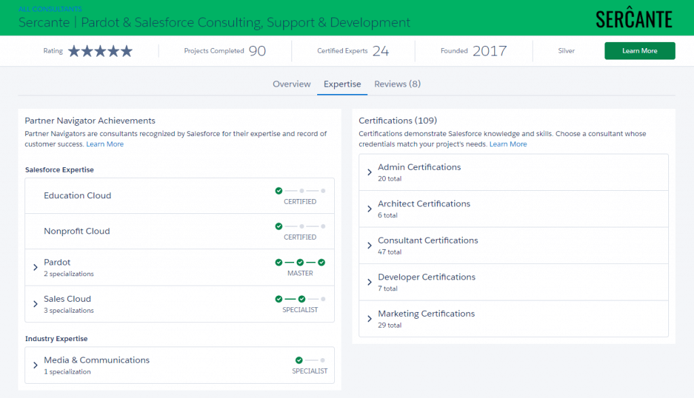The height and width of the screenshot is (398, 694).
Task: Expand the Pardot specializations row
Action: tap(35, 267)
